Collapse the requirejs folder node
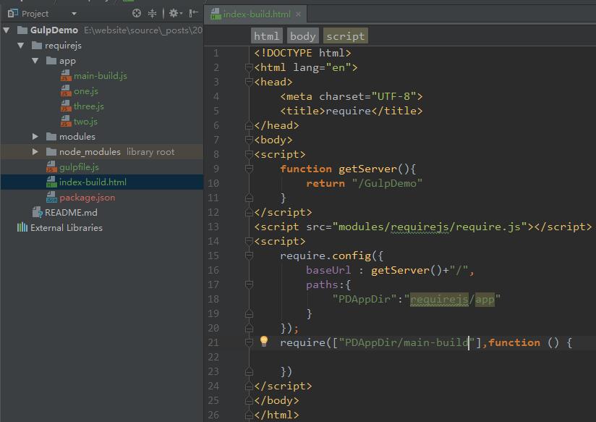 pos(21,46)
